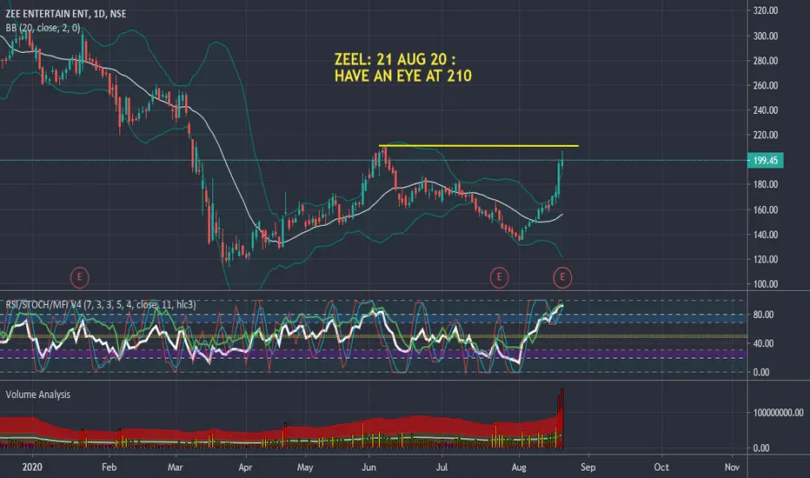
Task: Click the 140.00 price axis label
Action: (766, 235)
